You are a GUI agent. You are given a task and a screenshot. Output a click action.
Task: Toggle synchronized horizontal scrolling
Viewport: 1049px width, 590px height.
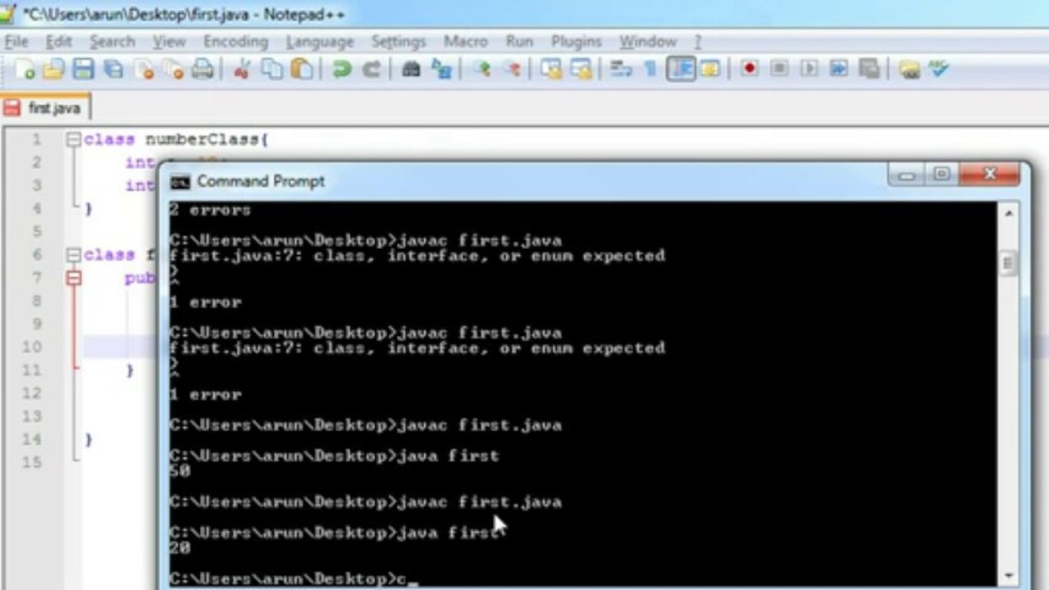point(581,70)
